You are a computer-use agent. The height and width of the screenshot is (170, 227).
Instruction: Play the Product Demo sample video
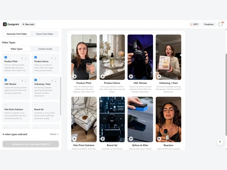pos(103,76)
